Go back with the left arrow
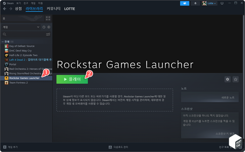Viewport: 245px width, 152px height. tap(5, 9)
